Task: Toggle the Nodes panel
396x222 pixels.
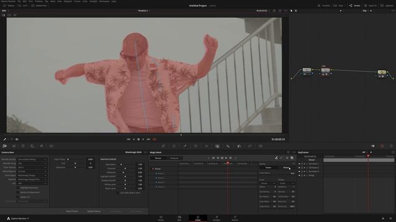Action: (x=355, y=6)
